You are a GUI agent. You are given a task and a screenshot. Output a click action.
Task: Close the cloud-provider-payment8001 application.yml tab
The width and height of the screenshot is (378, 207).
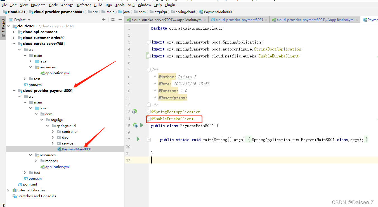tap(357, 20)
